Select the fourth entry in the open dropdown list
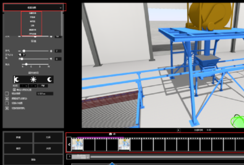The width and height of the screenshot is (244, 165). pos(33,26)
